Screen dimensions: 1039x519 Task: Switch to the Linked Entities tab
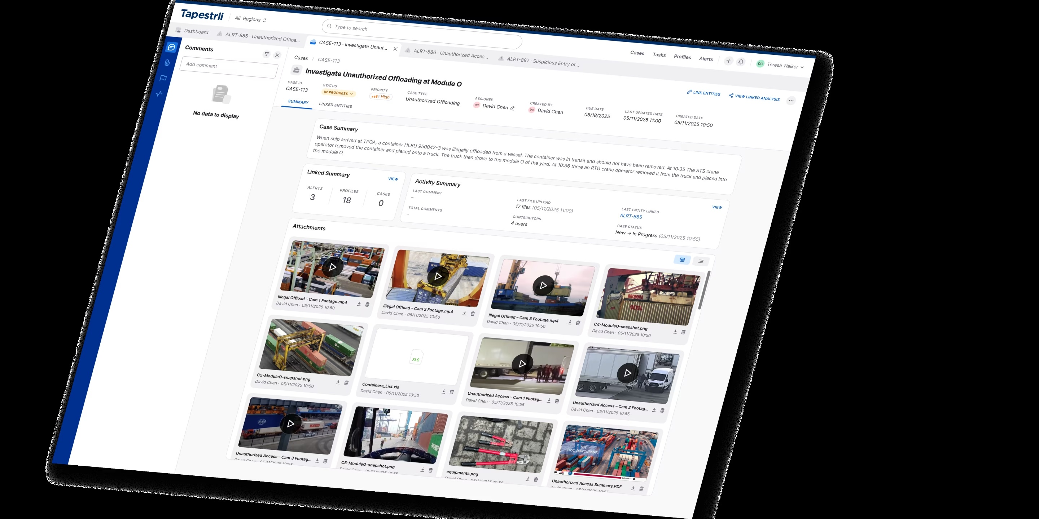pos(336,105)
